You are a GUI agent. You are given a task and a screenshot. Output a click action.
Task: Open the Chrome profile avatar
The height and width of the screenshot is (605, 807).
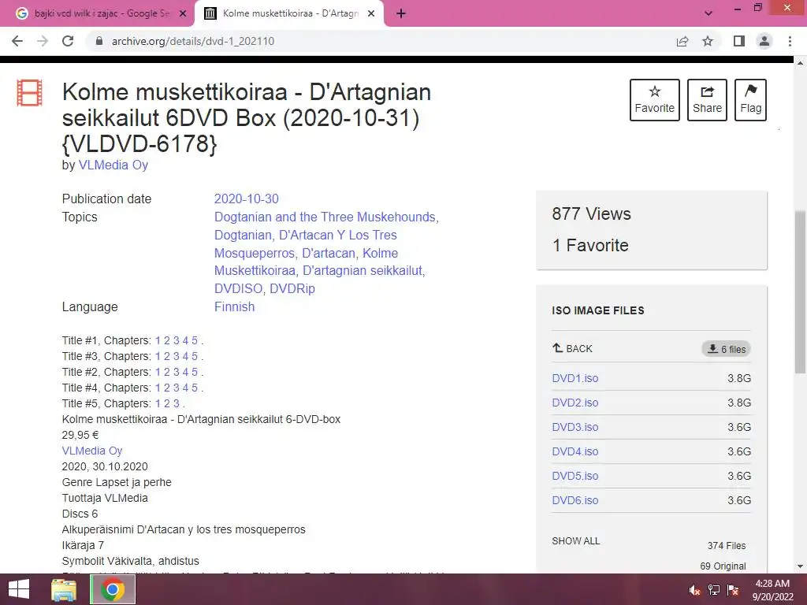point(764,41)
